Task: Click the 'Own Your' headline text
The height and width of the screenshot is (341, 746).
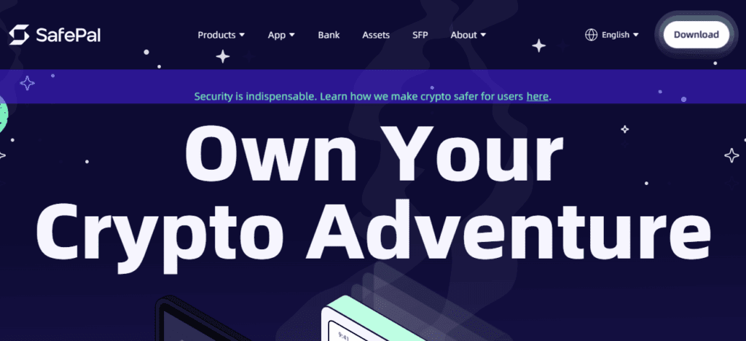Action: 374,152
